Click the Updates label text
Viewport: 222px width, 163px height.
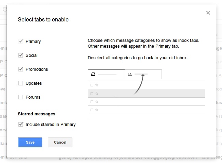(33, 83)
